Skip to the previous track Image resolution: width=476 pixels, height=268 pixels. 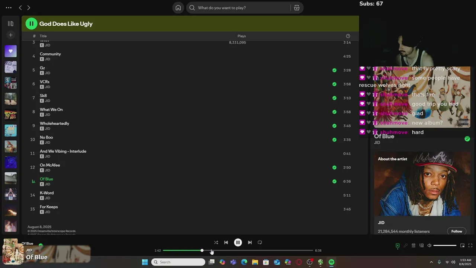[x=226, y=242]
